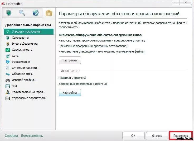Click the Управление параметрами floppy disk icon
Screen dimensions: 194x141
click(8, 98)
